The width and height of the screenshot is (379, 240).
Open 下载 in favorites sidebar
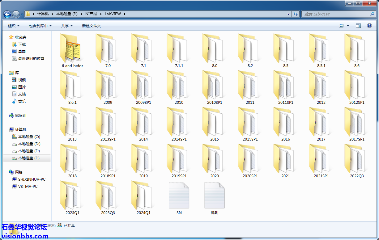point(22,44)
